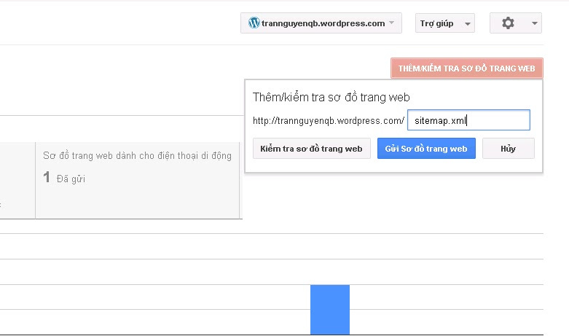Click the '1 Đã gửi' count text
569x336 pixels.
[64, 178]
